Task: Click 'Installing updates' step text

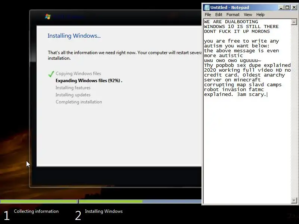Action: click(x=73, y=95)
